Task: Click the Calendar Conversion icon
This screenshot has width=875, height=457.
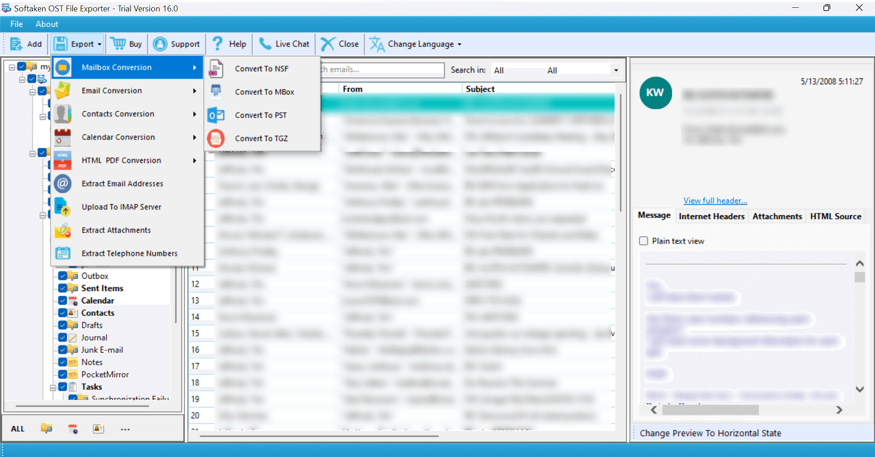Action: [62, 137]
